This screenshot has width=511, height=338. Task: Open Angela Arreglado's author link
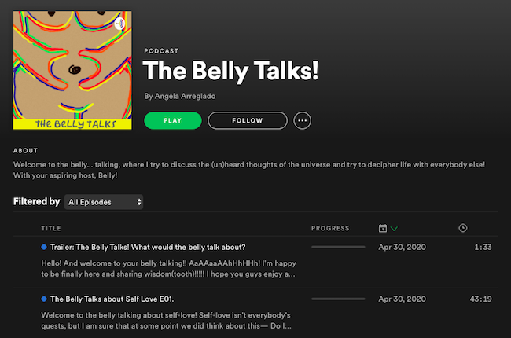(182, 96)
